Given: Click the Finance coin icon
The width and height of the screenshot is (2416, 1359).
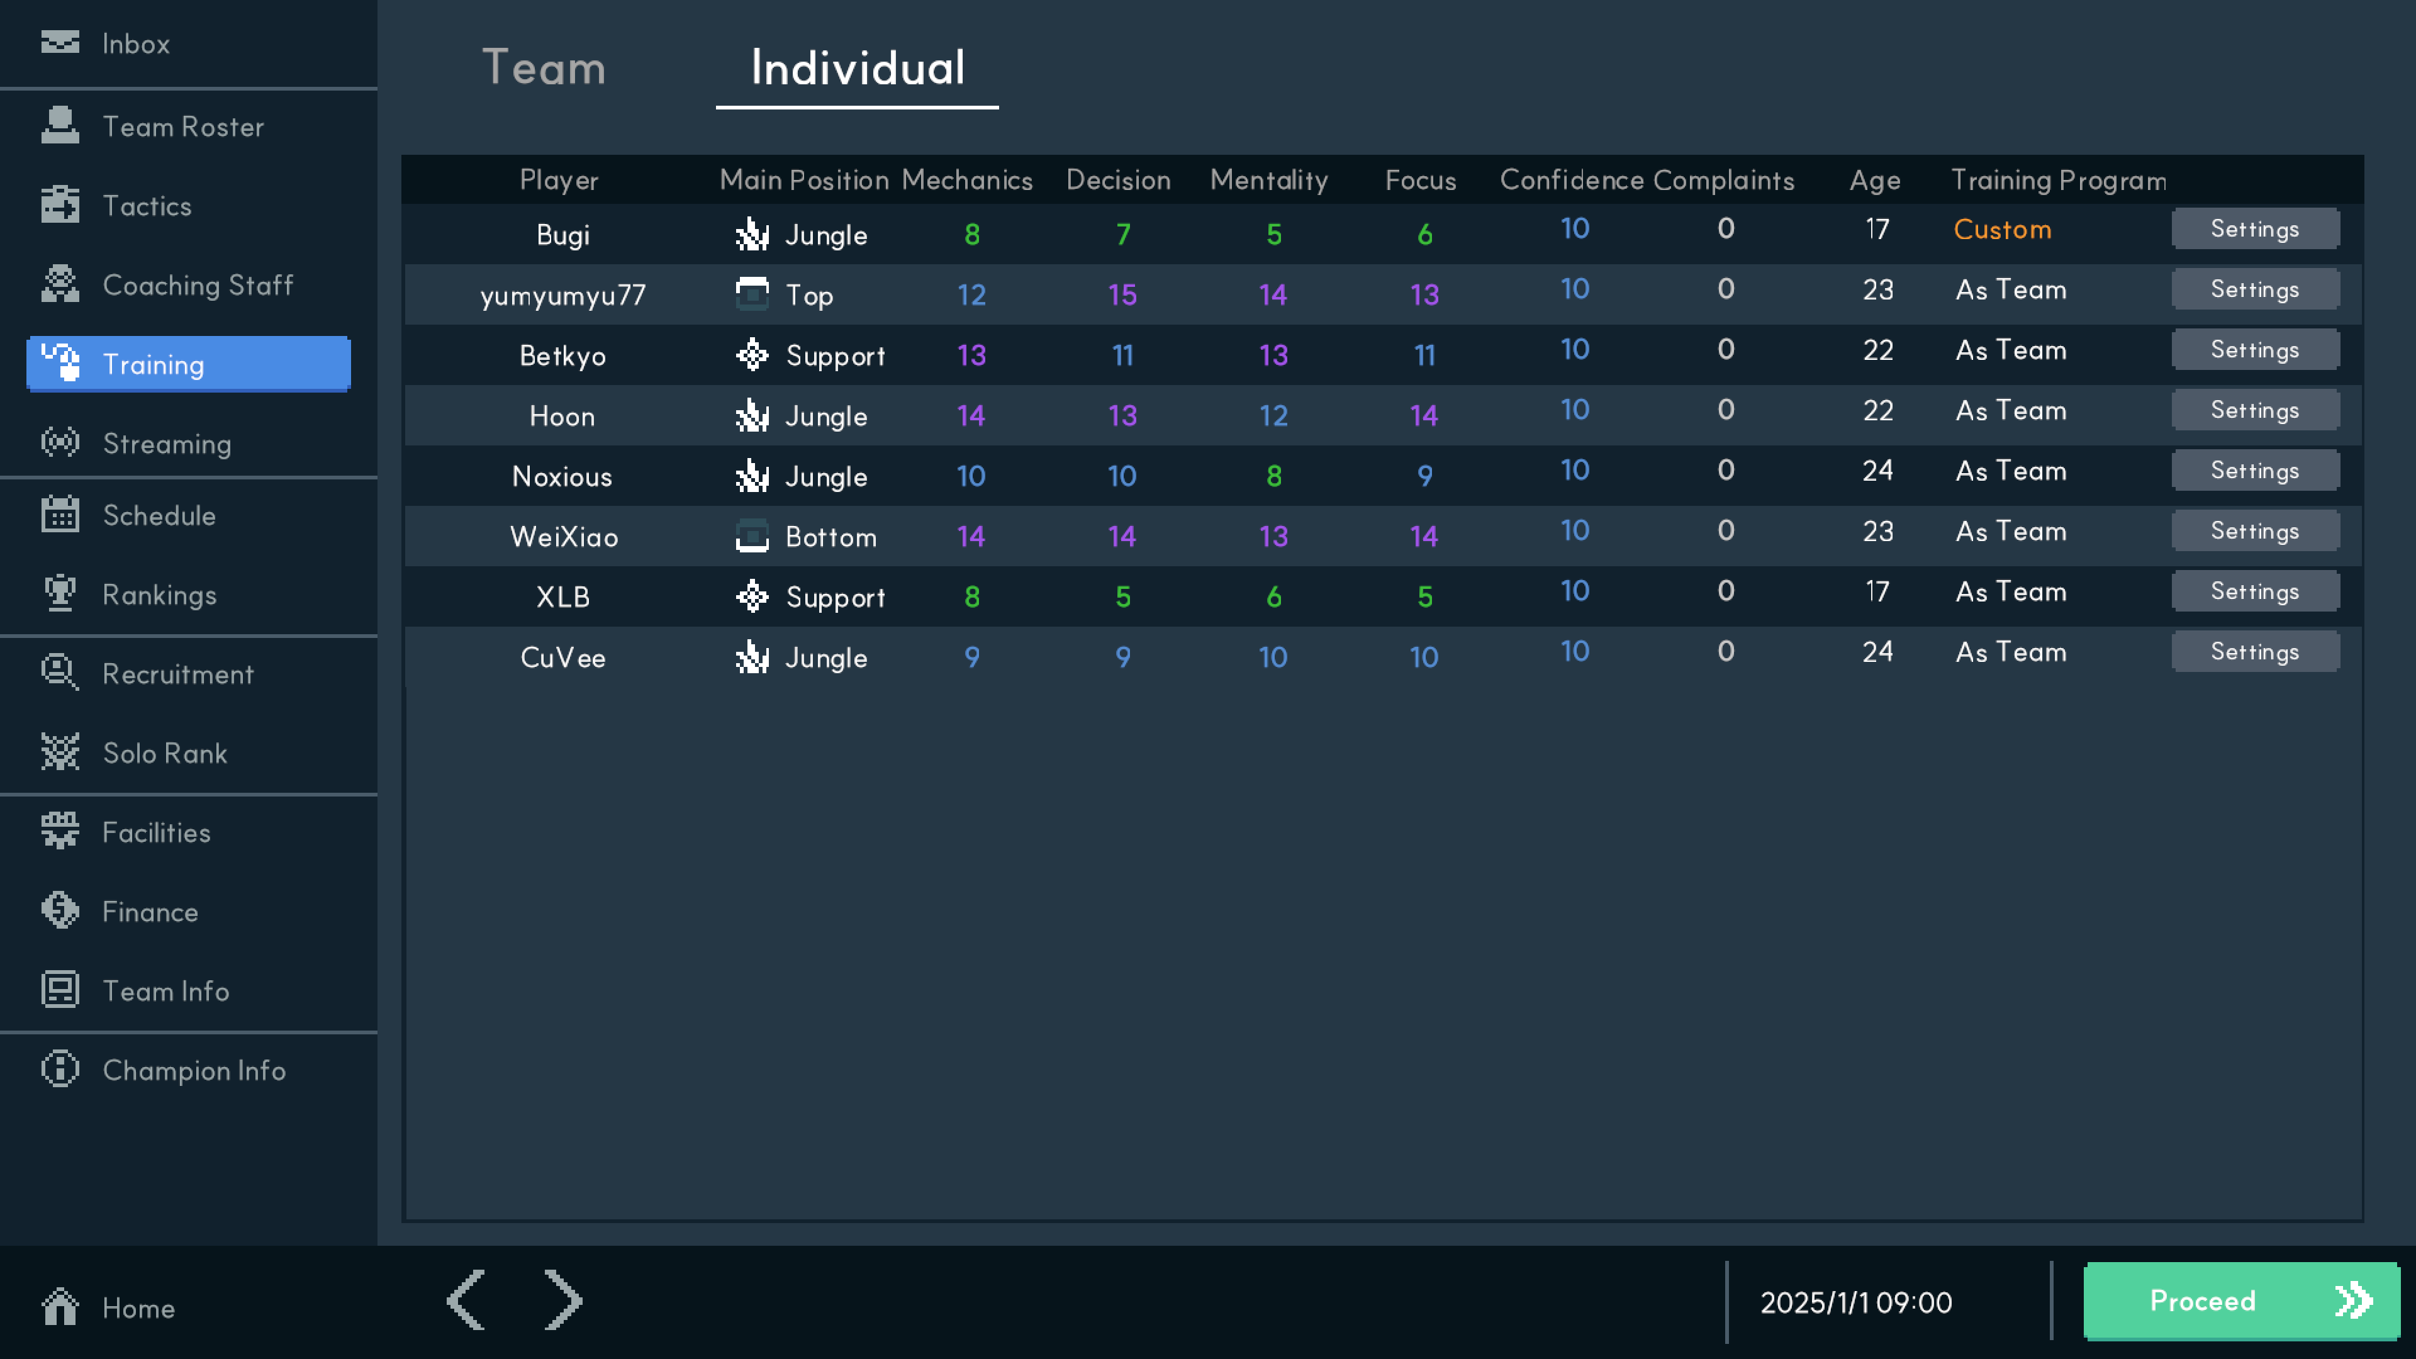Looking at the screenshot, I should [x=60, y=910].
